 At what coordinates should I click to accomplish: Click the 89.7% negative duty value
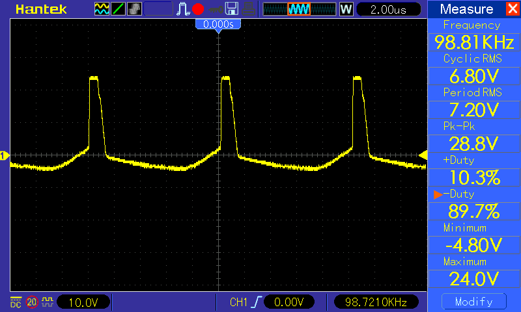(x=474, y=211)
